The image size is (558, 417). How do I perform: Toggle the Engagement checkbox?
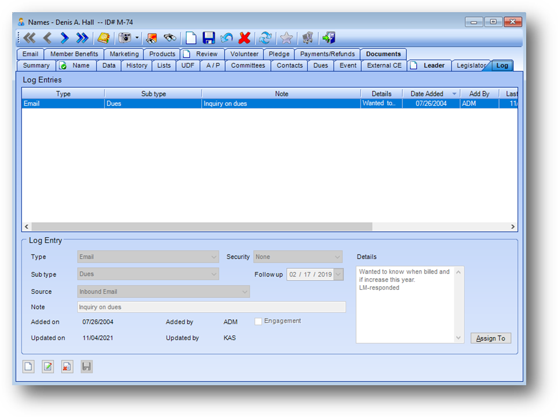pos(258,322)
